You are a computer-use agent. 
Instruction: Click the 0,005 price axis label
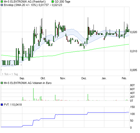pos(134,70)
